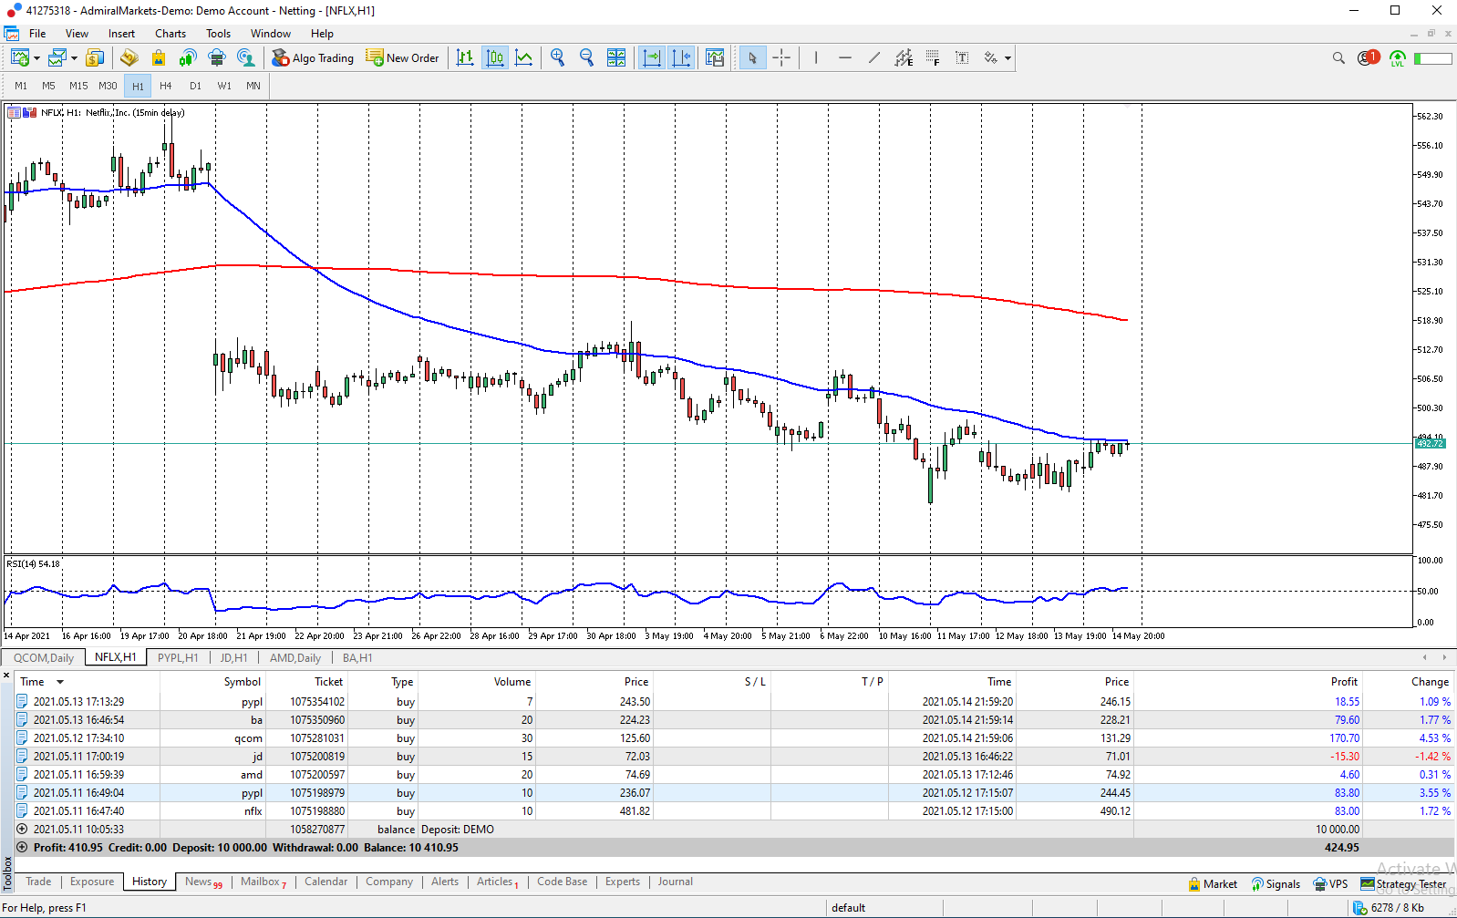Open the objects list dropdown arrow
Screen dimensions: 1457x918
click(x=1007, y=57)
